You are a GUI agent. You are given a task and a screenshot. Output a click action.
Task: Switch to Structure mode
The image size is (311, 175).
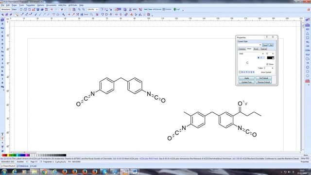point(5,9)
